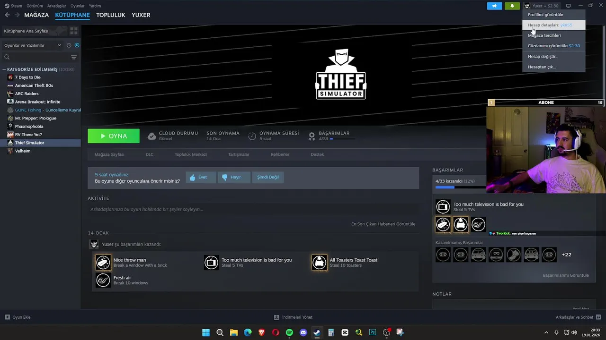
Task: Go to MAĞAZA tab
Action: click(x=36, y=15)
